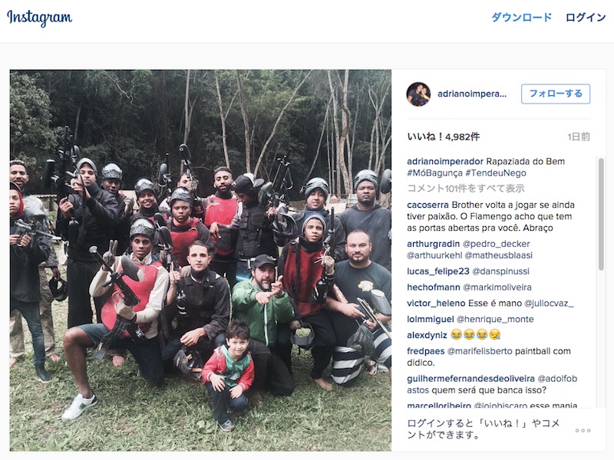This screenshot has height=460, width=614.
Task: Click the comments panel scrollbar
Action: 601,214
